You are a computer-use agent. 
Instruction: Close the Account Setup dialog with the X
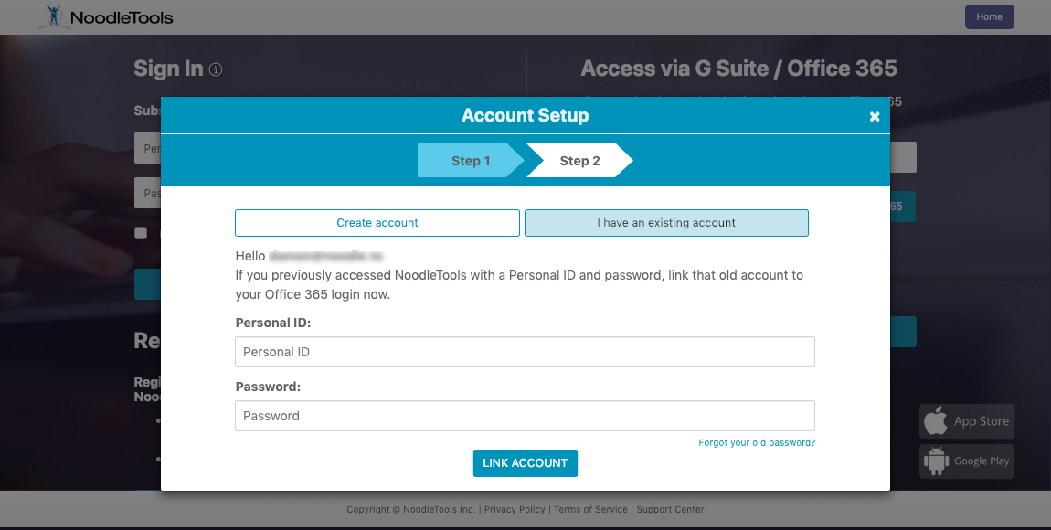coord(875,116)
